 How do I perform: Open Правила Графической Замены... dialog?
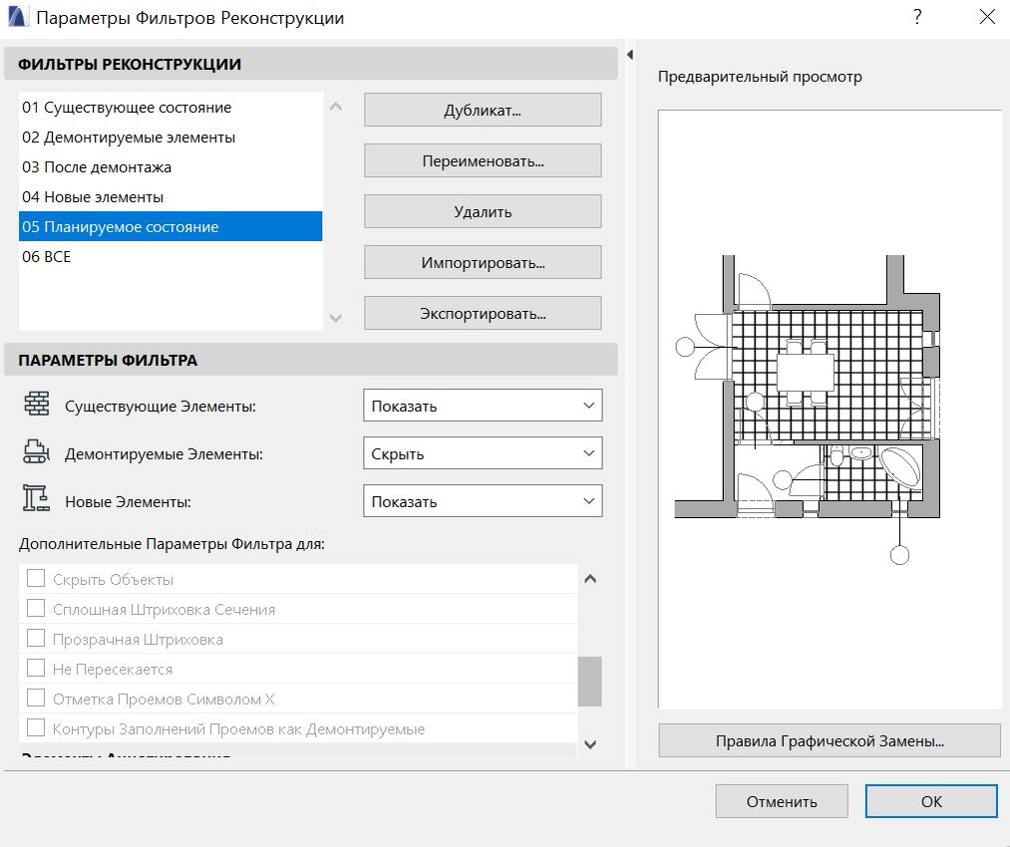[830, 740]
